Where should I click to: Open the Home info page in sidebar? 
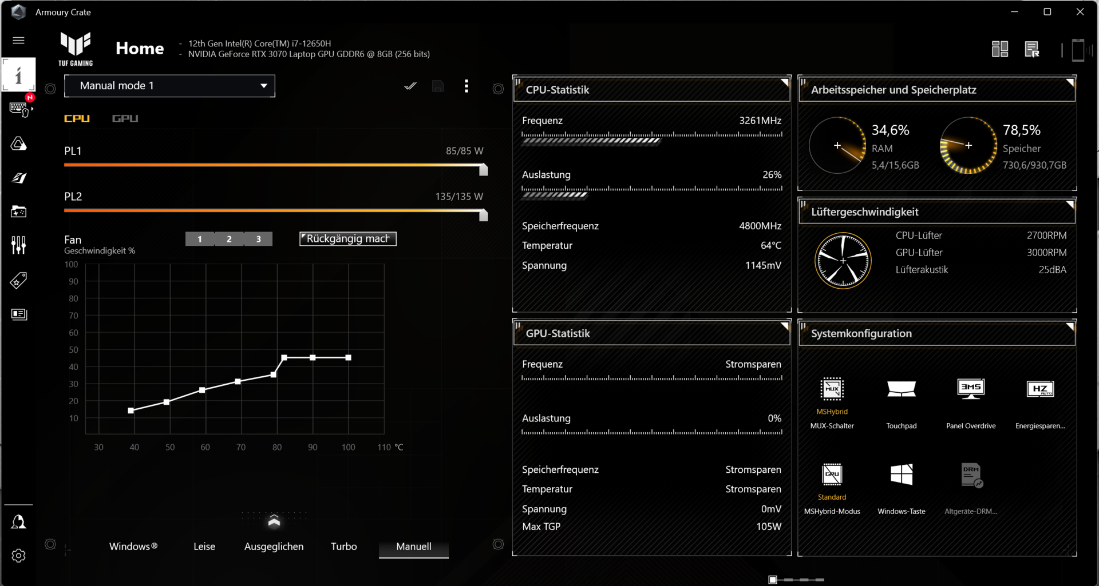click(x=18, y=74)
